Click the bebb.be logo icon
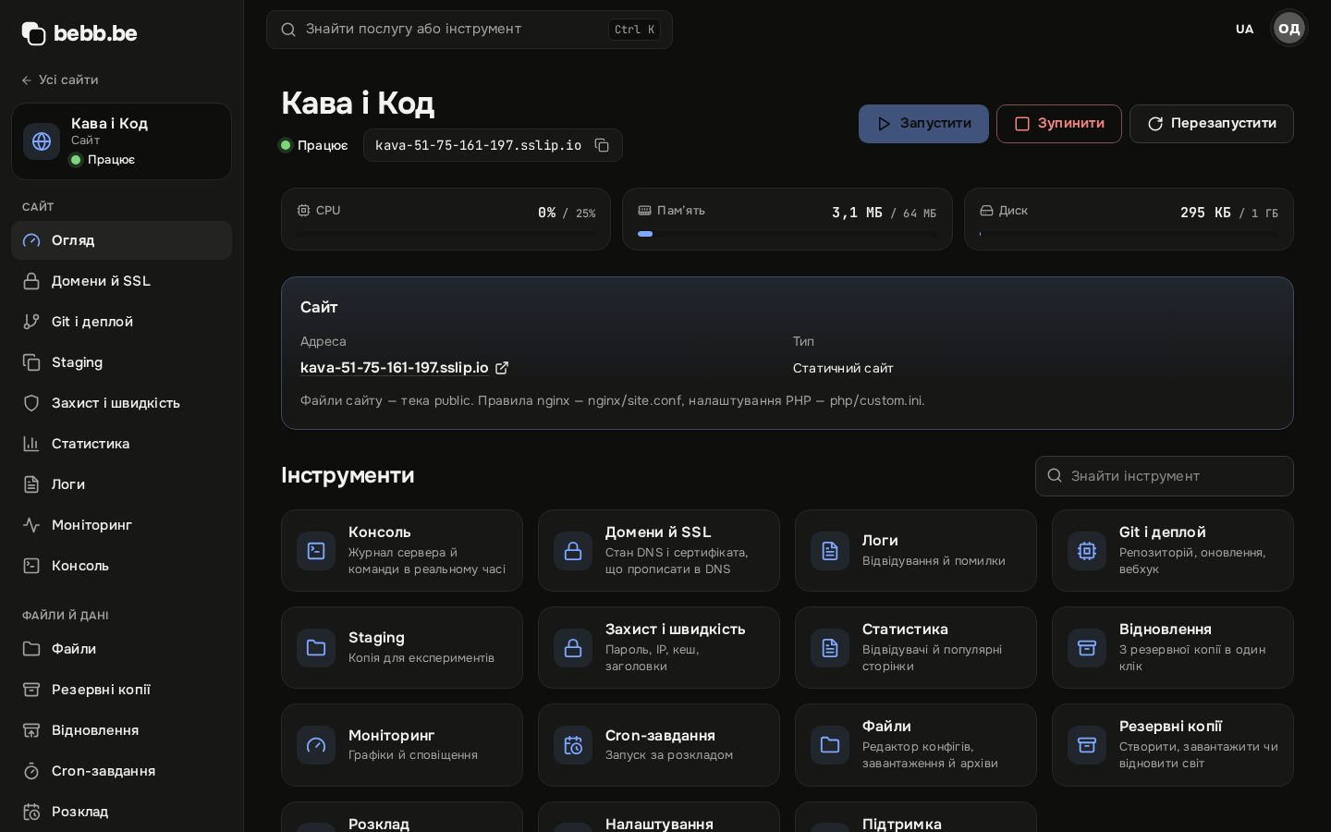Viewport: 1331px width, 832px height. pos(33,33)
